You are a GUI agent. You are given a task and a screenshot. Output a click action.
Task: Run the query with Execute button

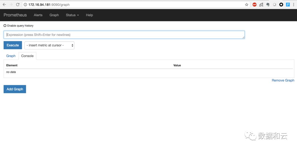pos(13,45)
